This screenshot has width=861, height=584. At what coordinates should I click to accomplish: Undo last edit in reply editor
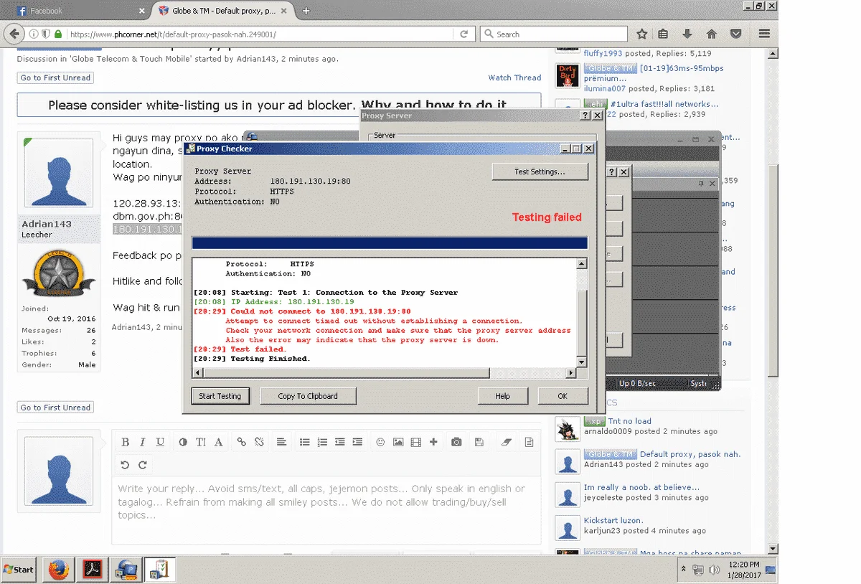tap(125, 465)
